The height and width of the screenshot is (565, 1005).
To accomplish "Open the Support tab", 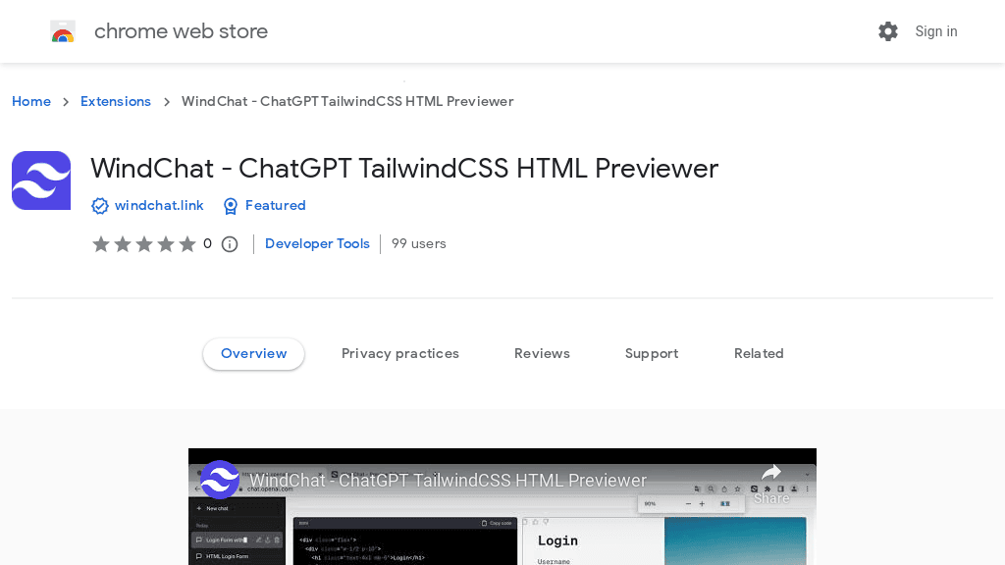I will (x=652, y=353).
